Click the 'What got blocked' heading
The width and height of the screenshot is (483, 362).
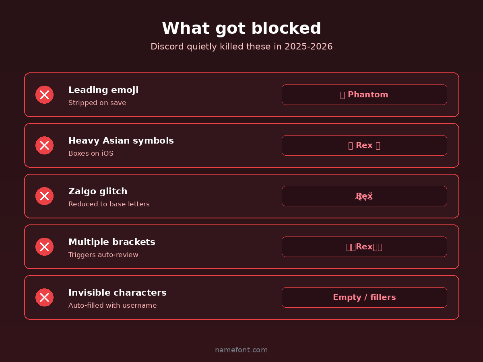pyautogui.click(x=242, y=29)
